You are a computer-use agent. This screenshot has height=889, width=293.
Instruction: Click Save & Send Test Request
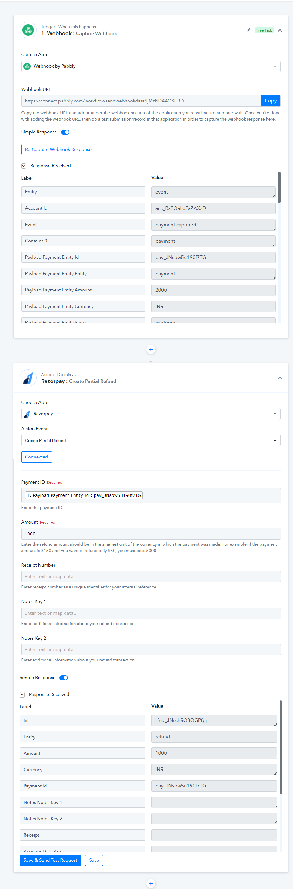(x=50, y=860)
